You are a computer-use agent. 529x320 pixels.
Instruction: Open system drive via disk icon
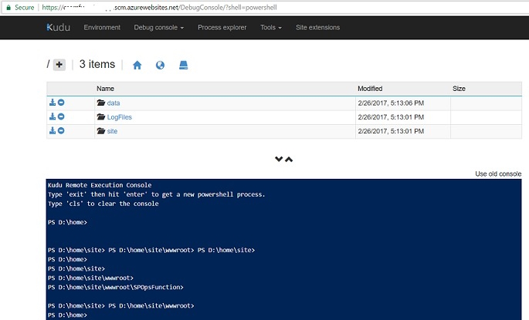[x=184, y=65]
